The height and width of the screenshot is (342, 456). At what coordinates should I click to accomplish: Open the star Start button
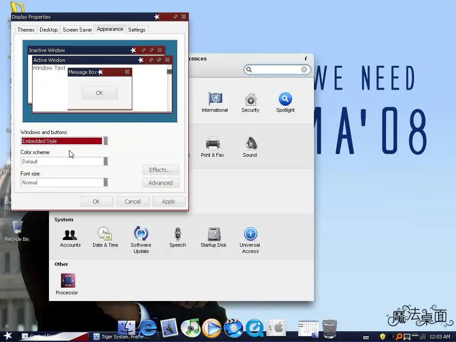tap(8, 336)
